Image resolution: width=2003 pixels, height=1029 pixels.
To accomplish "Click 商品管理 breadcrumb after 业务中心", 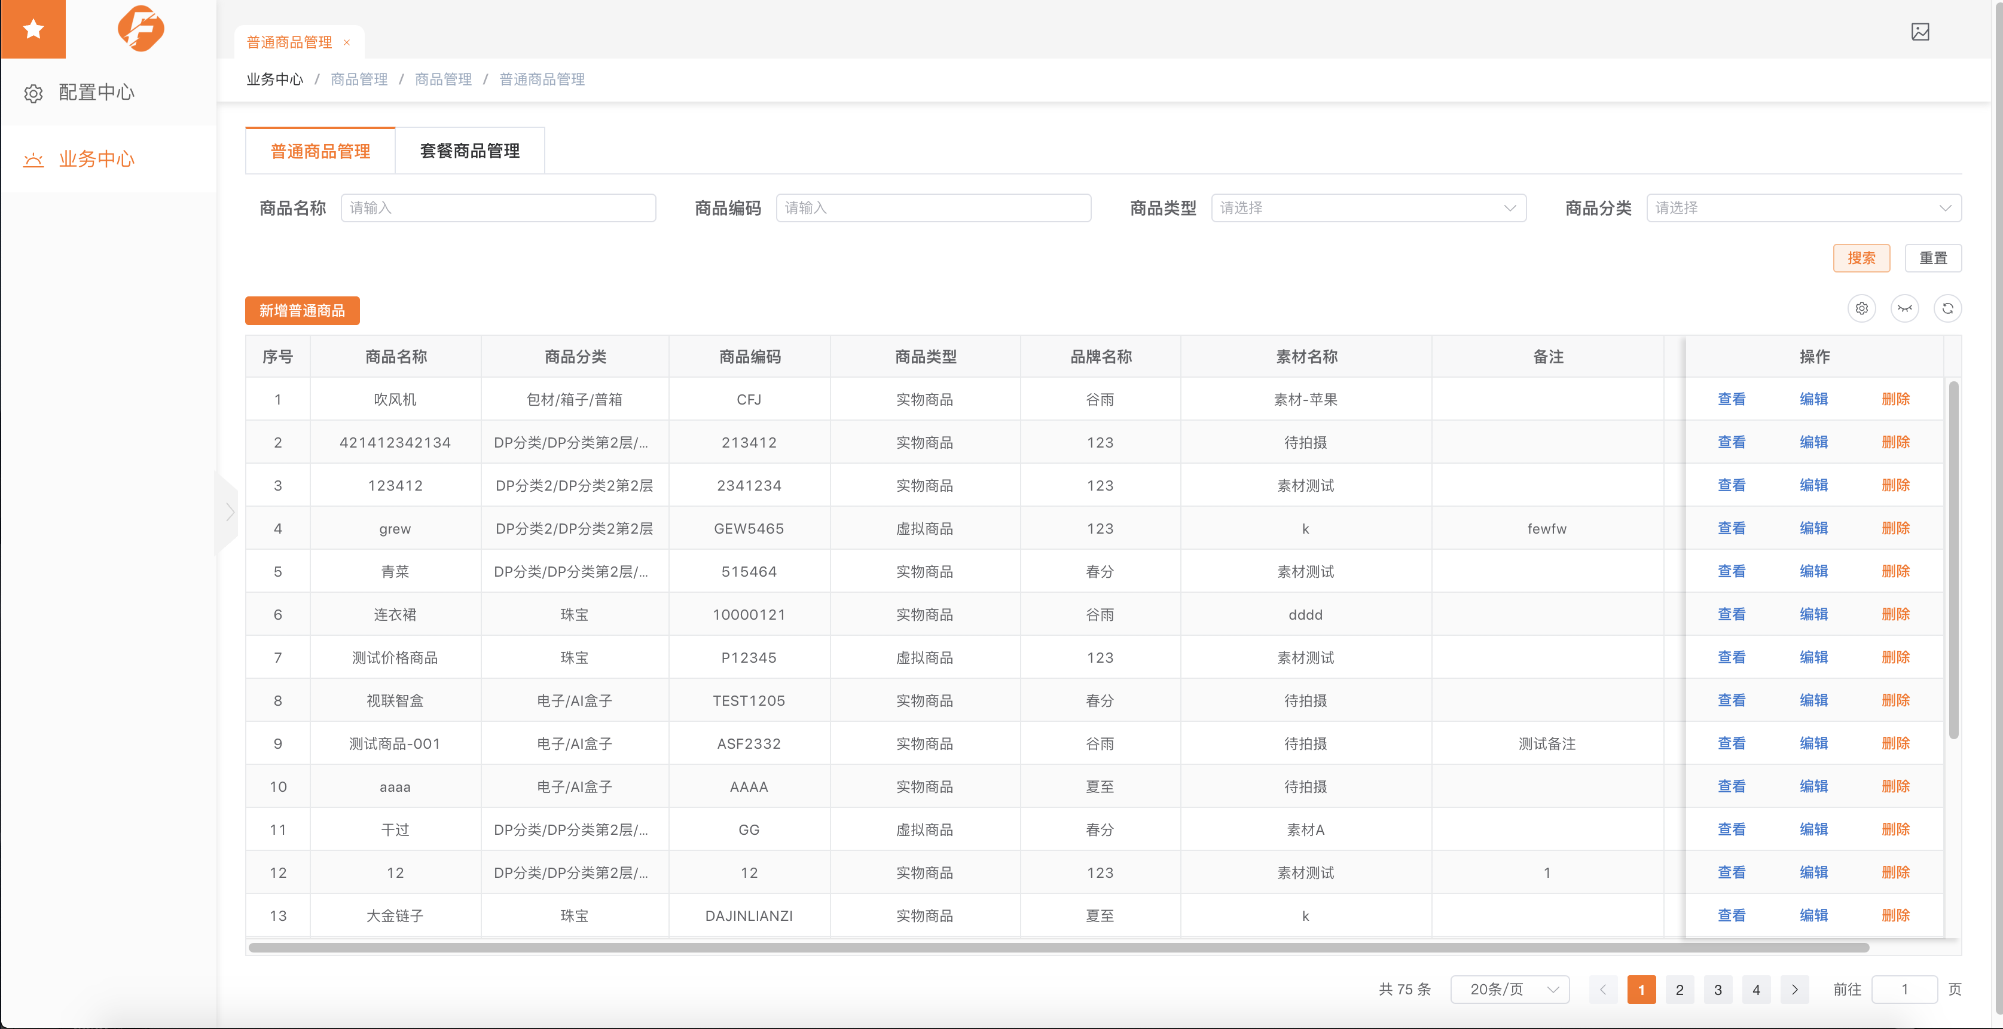I will [359, 79].
